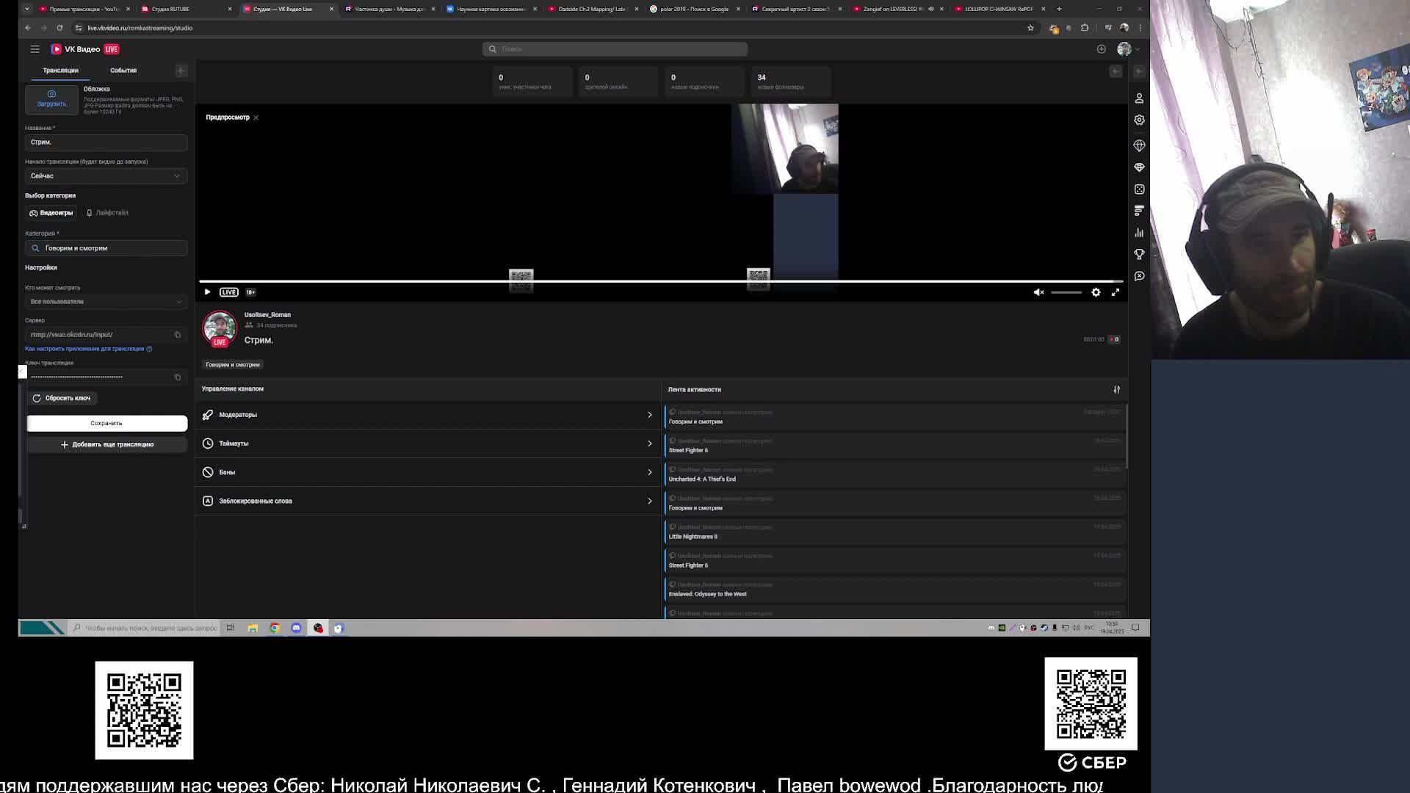This screenshot has height=793, width=1410.
Task: Expand the Модераторы section
Action: (x=427, y=415)
